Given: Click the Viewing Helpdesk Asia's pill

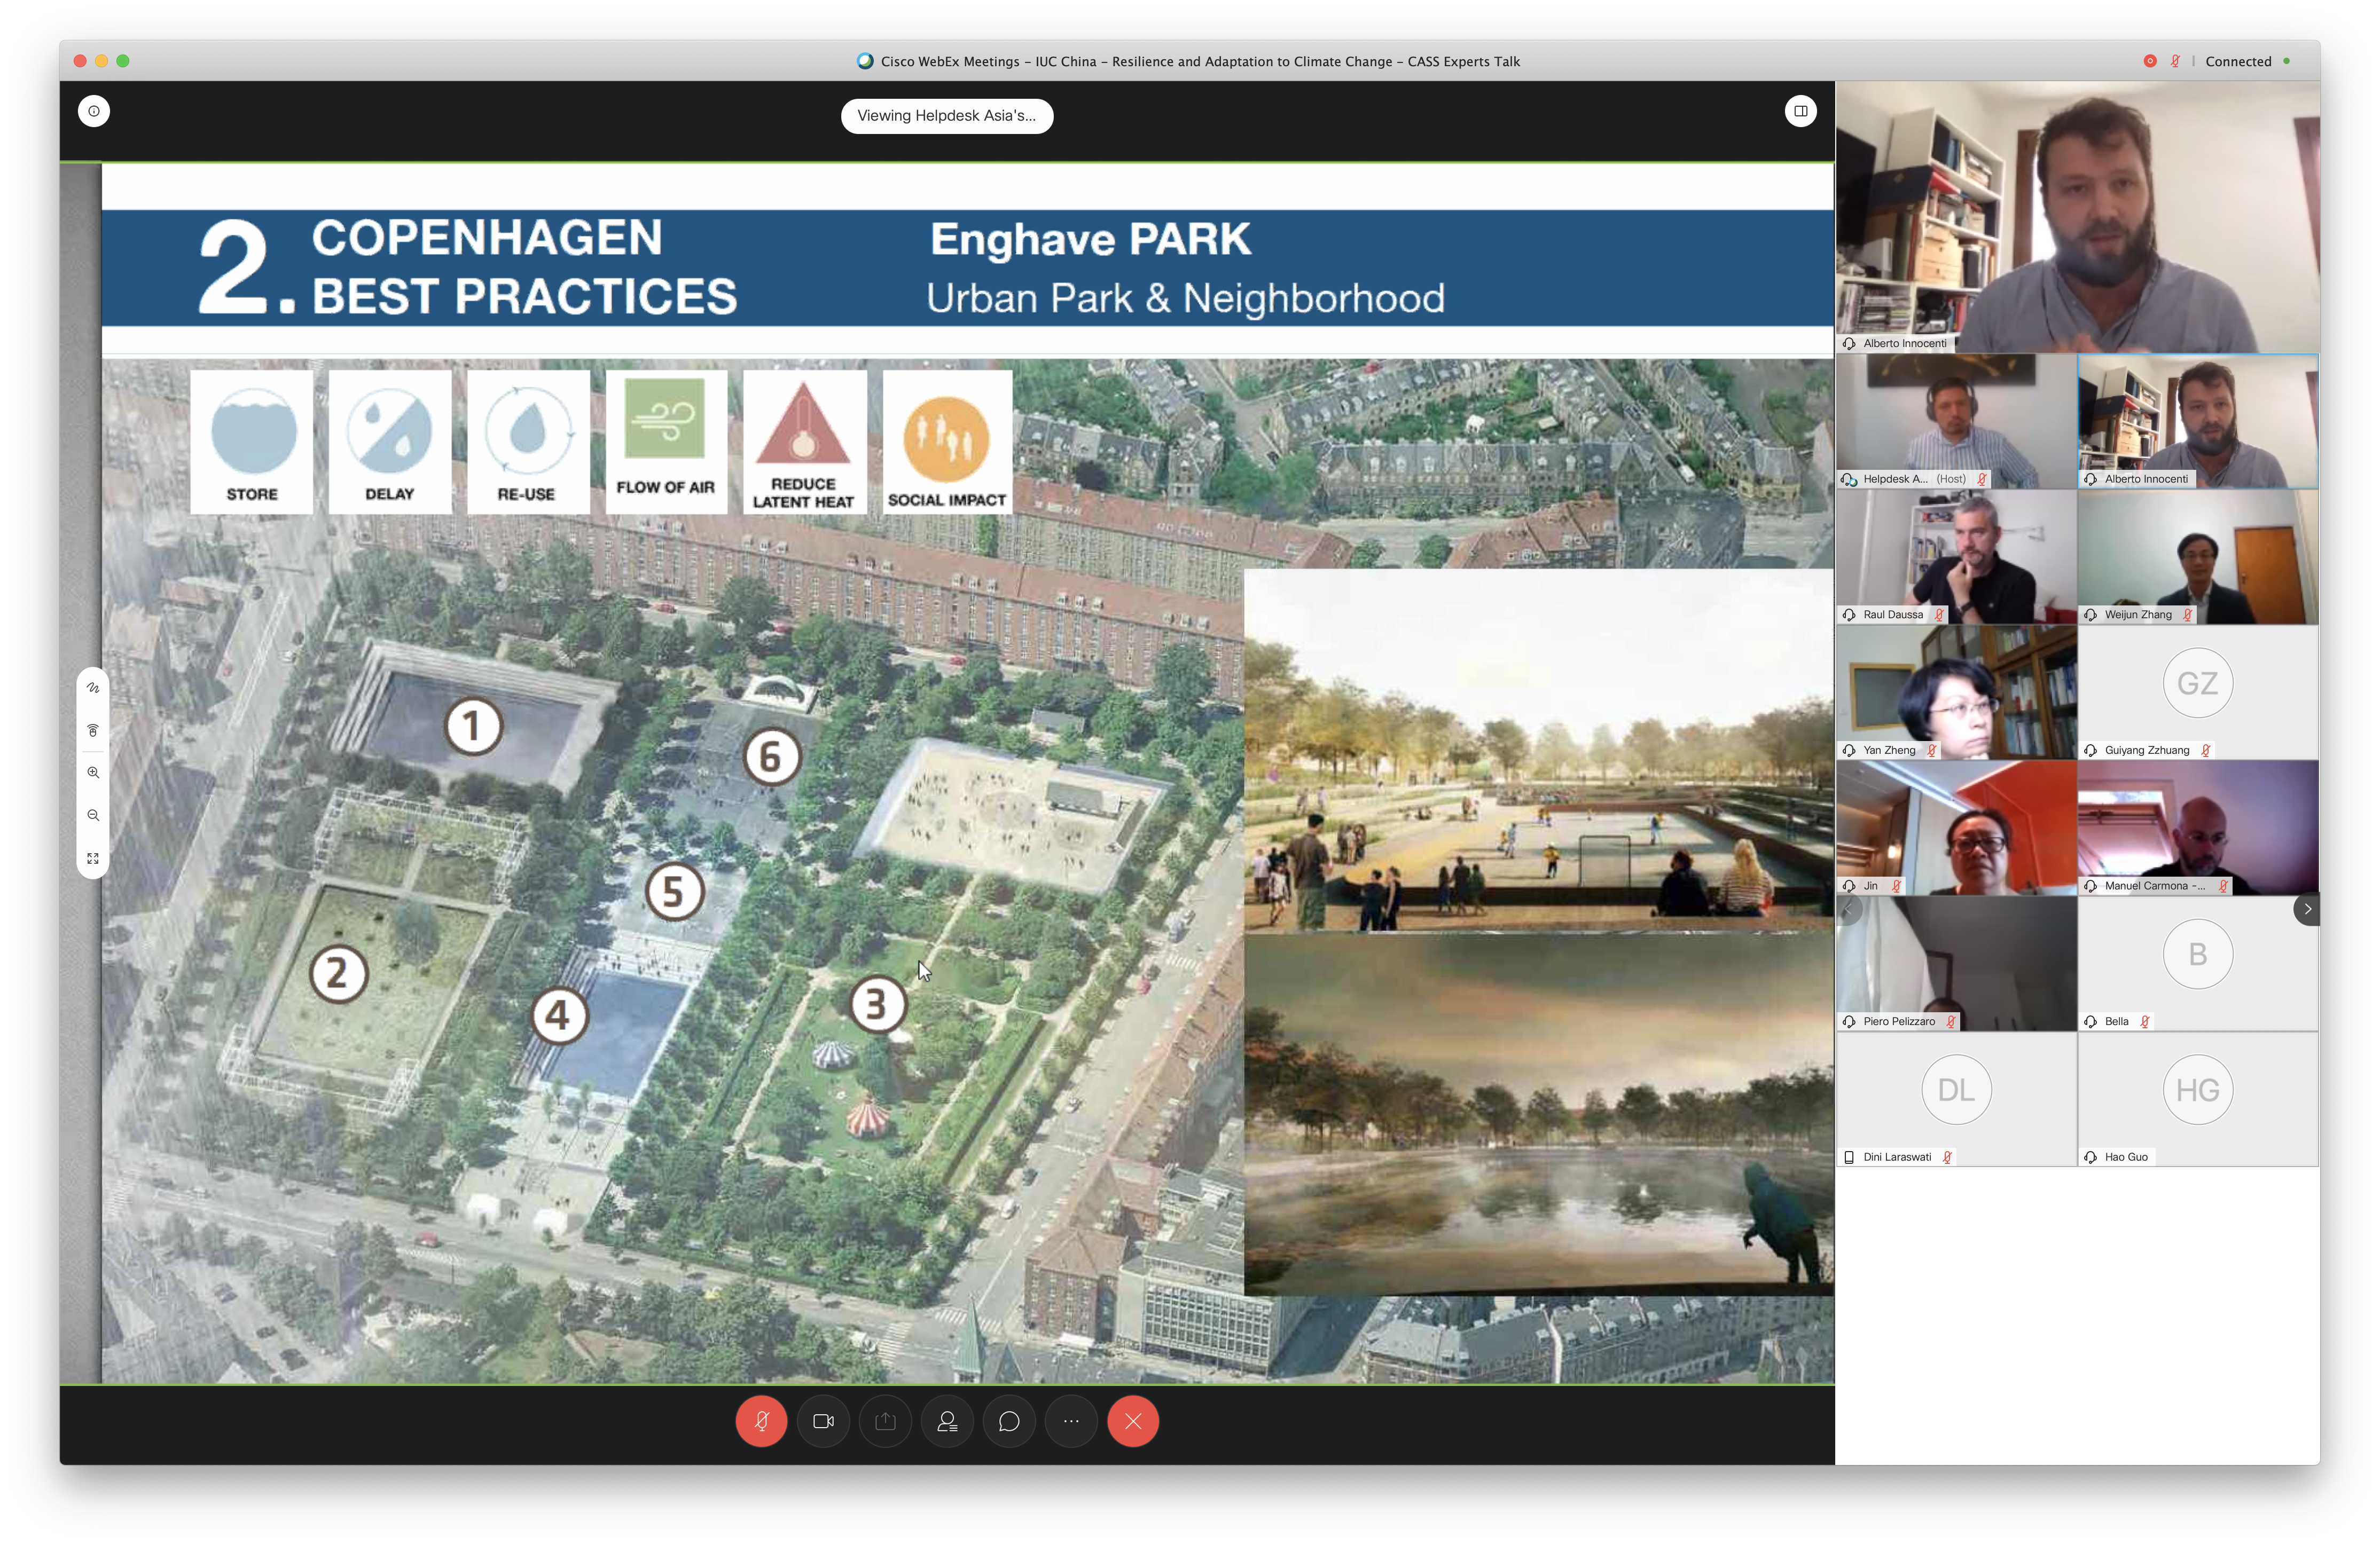Looking at the screenshot, I should tap(946, 116).
